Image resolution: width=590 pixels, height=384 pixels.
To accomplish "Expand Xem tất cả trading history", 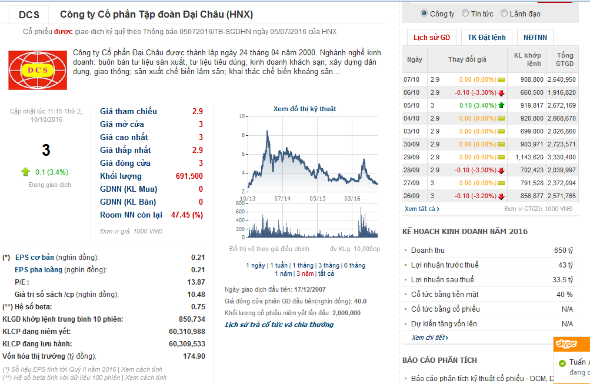I will [422, 209].
